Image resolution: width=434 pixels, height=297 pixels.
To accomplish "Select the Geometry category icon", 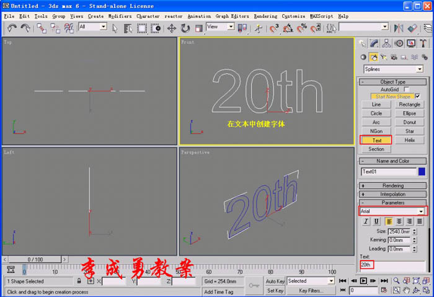I will (x=363, y=57).
